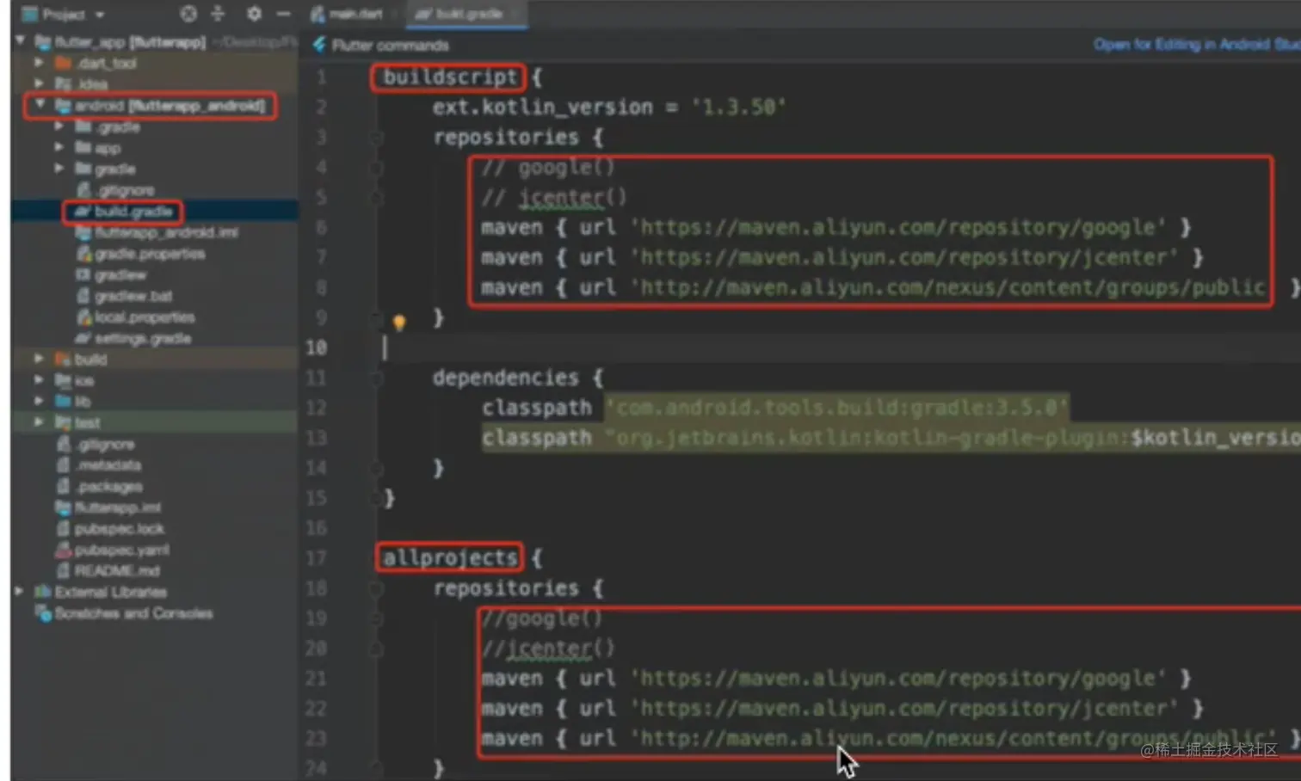Click the local.properties file icon
This screenshot has height=781, width=1301.
tap(83, 317)
